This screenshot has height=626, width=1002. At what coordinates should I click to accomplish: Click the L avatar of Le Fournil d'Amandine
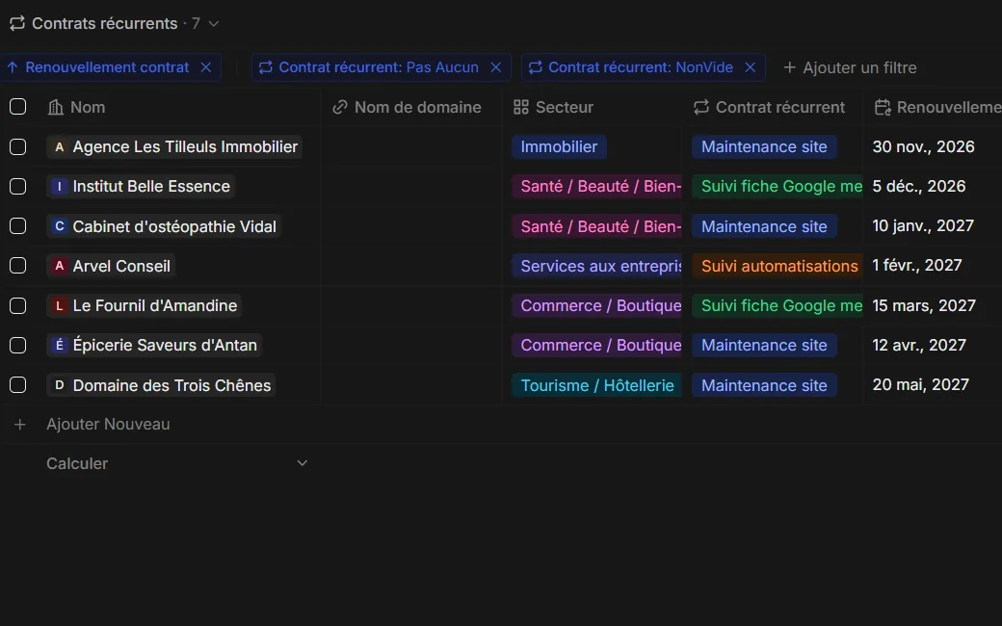tap(60, 306)
